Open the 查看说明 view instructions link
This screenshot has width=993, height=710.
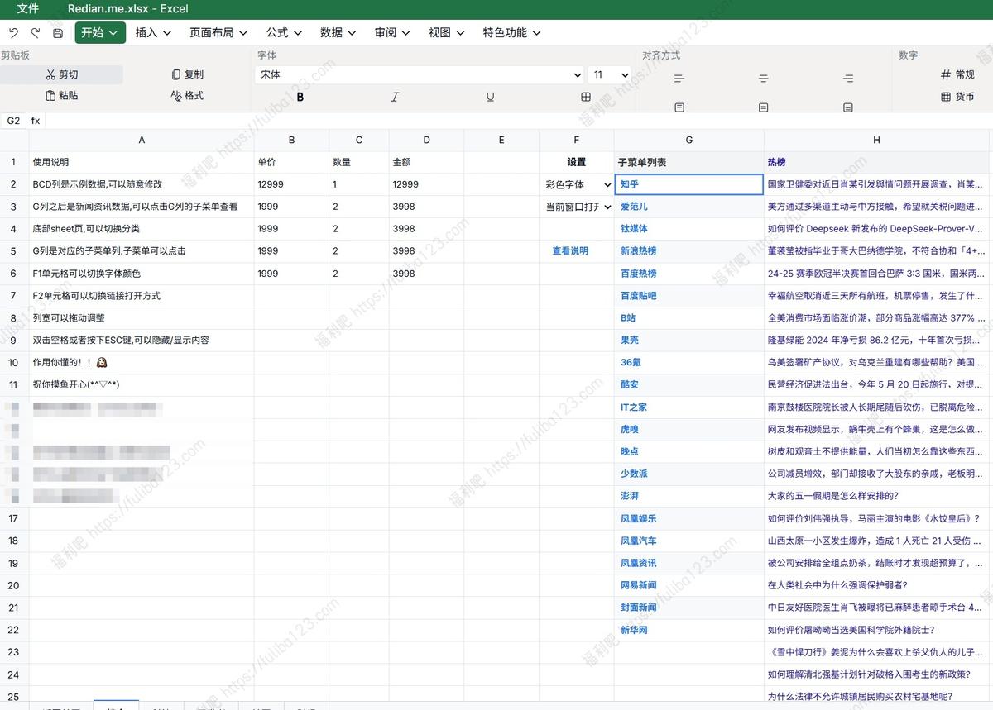(x=570, y=251)
